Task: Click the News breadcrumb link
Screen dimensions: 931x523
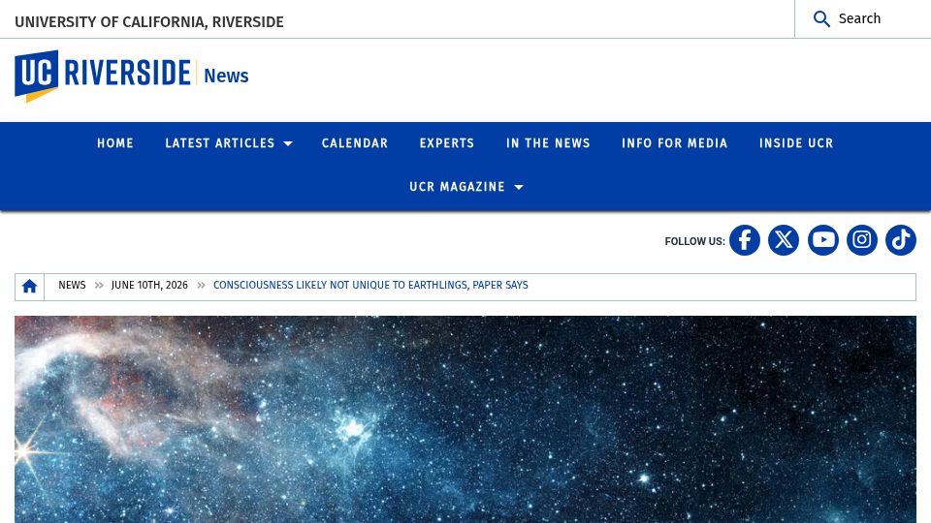Action: coord(72,285)
